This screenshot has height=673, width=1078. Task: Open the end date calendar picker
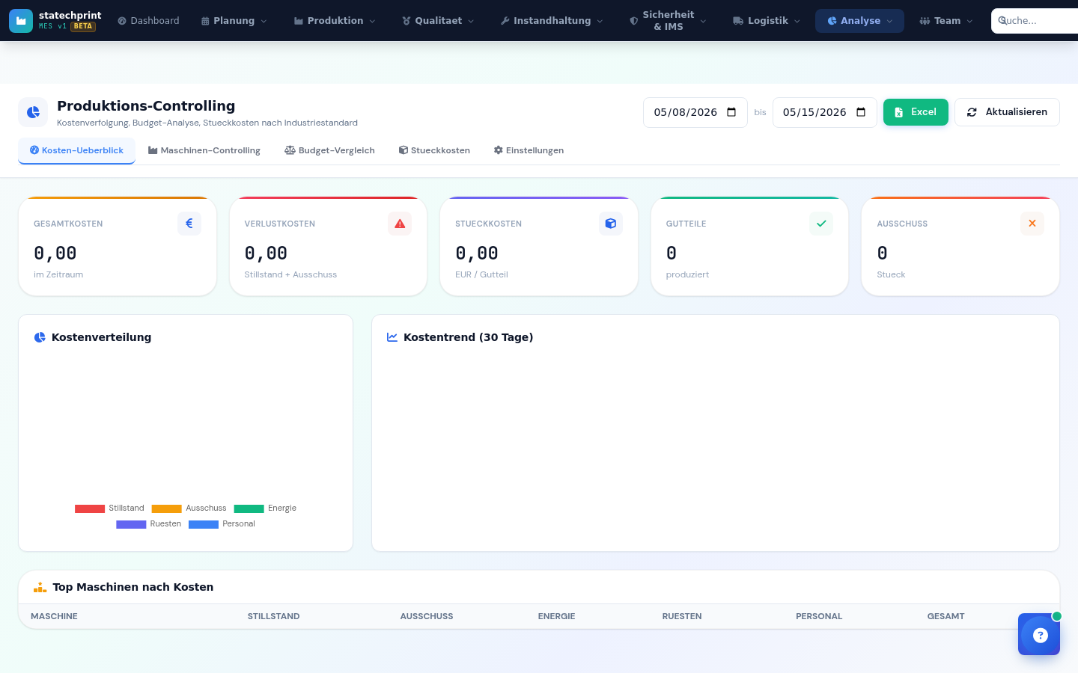[861, 112]
